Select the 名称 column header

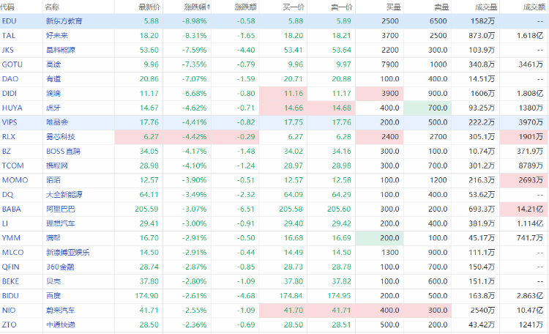click(x=52, y=7)
